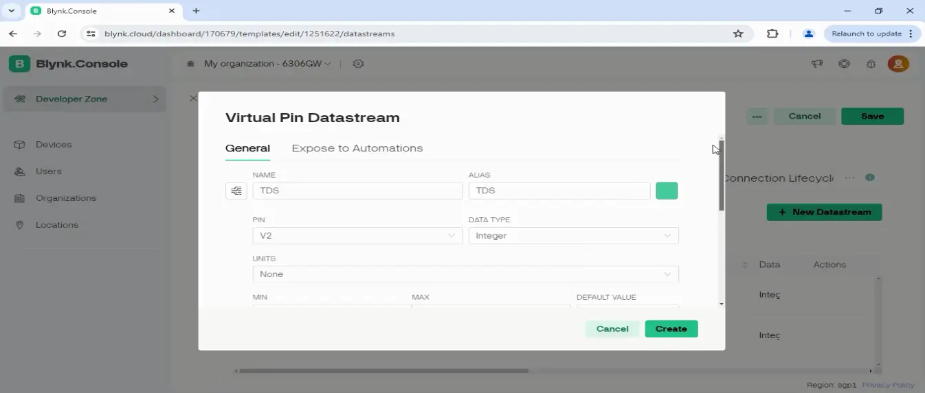Click the green info dot icon
Screen dimensions: 925x393
pos(870,178)
